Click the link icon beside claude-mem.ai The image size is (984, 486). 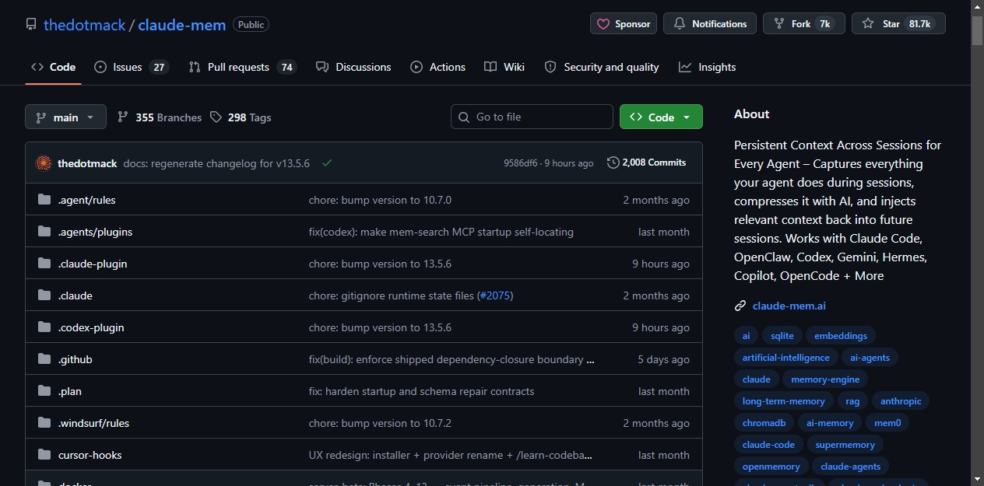(740, 306)
